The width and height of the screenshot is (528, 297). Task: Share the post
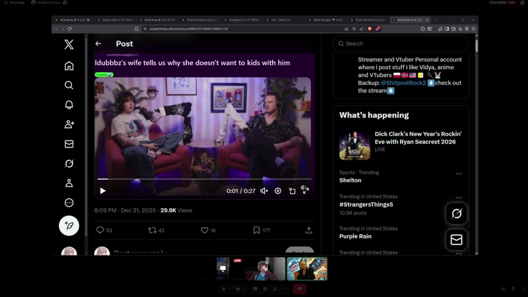pyautogui.click(x=309, y=230)
